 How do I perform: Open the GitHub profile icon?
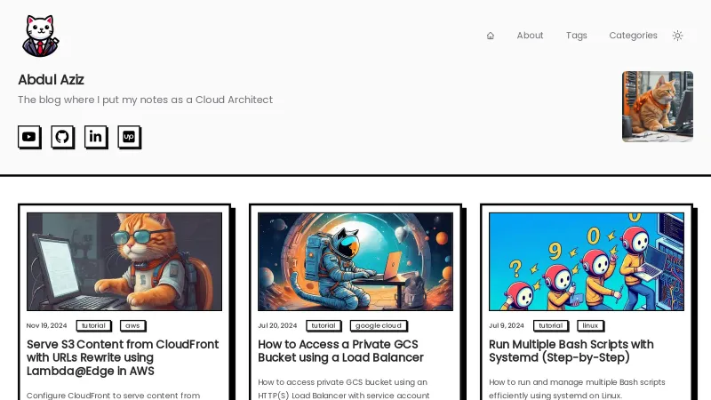(x=62, y=137)
